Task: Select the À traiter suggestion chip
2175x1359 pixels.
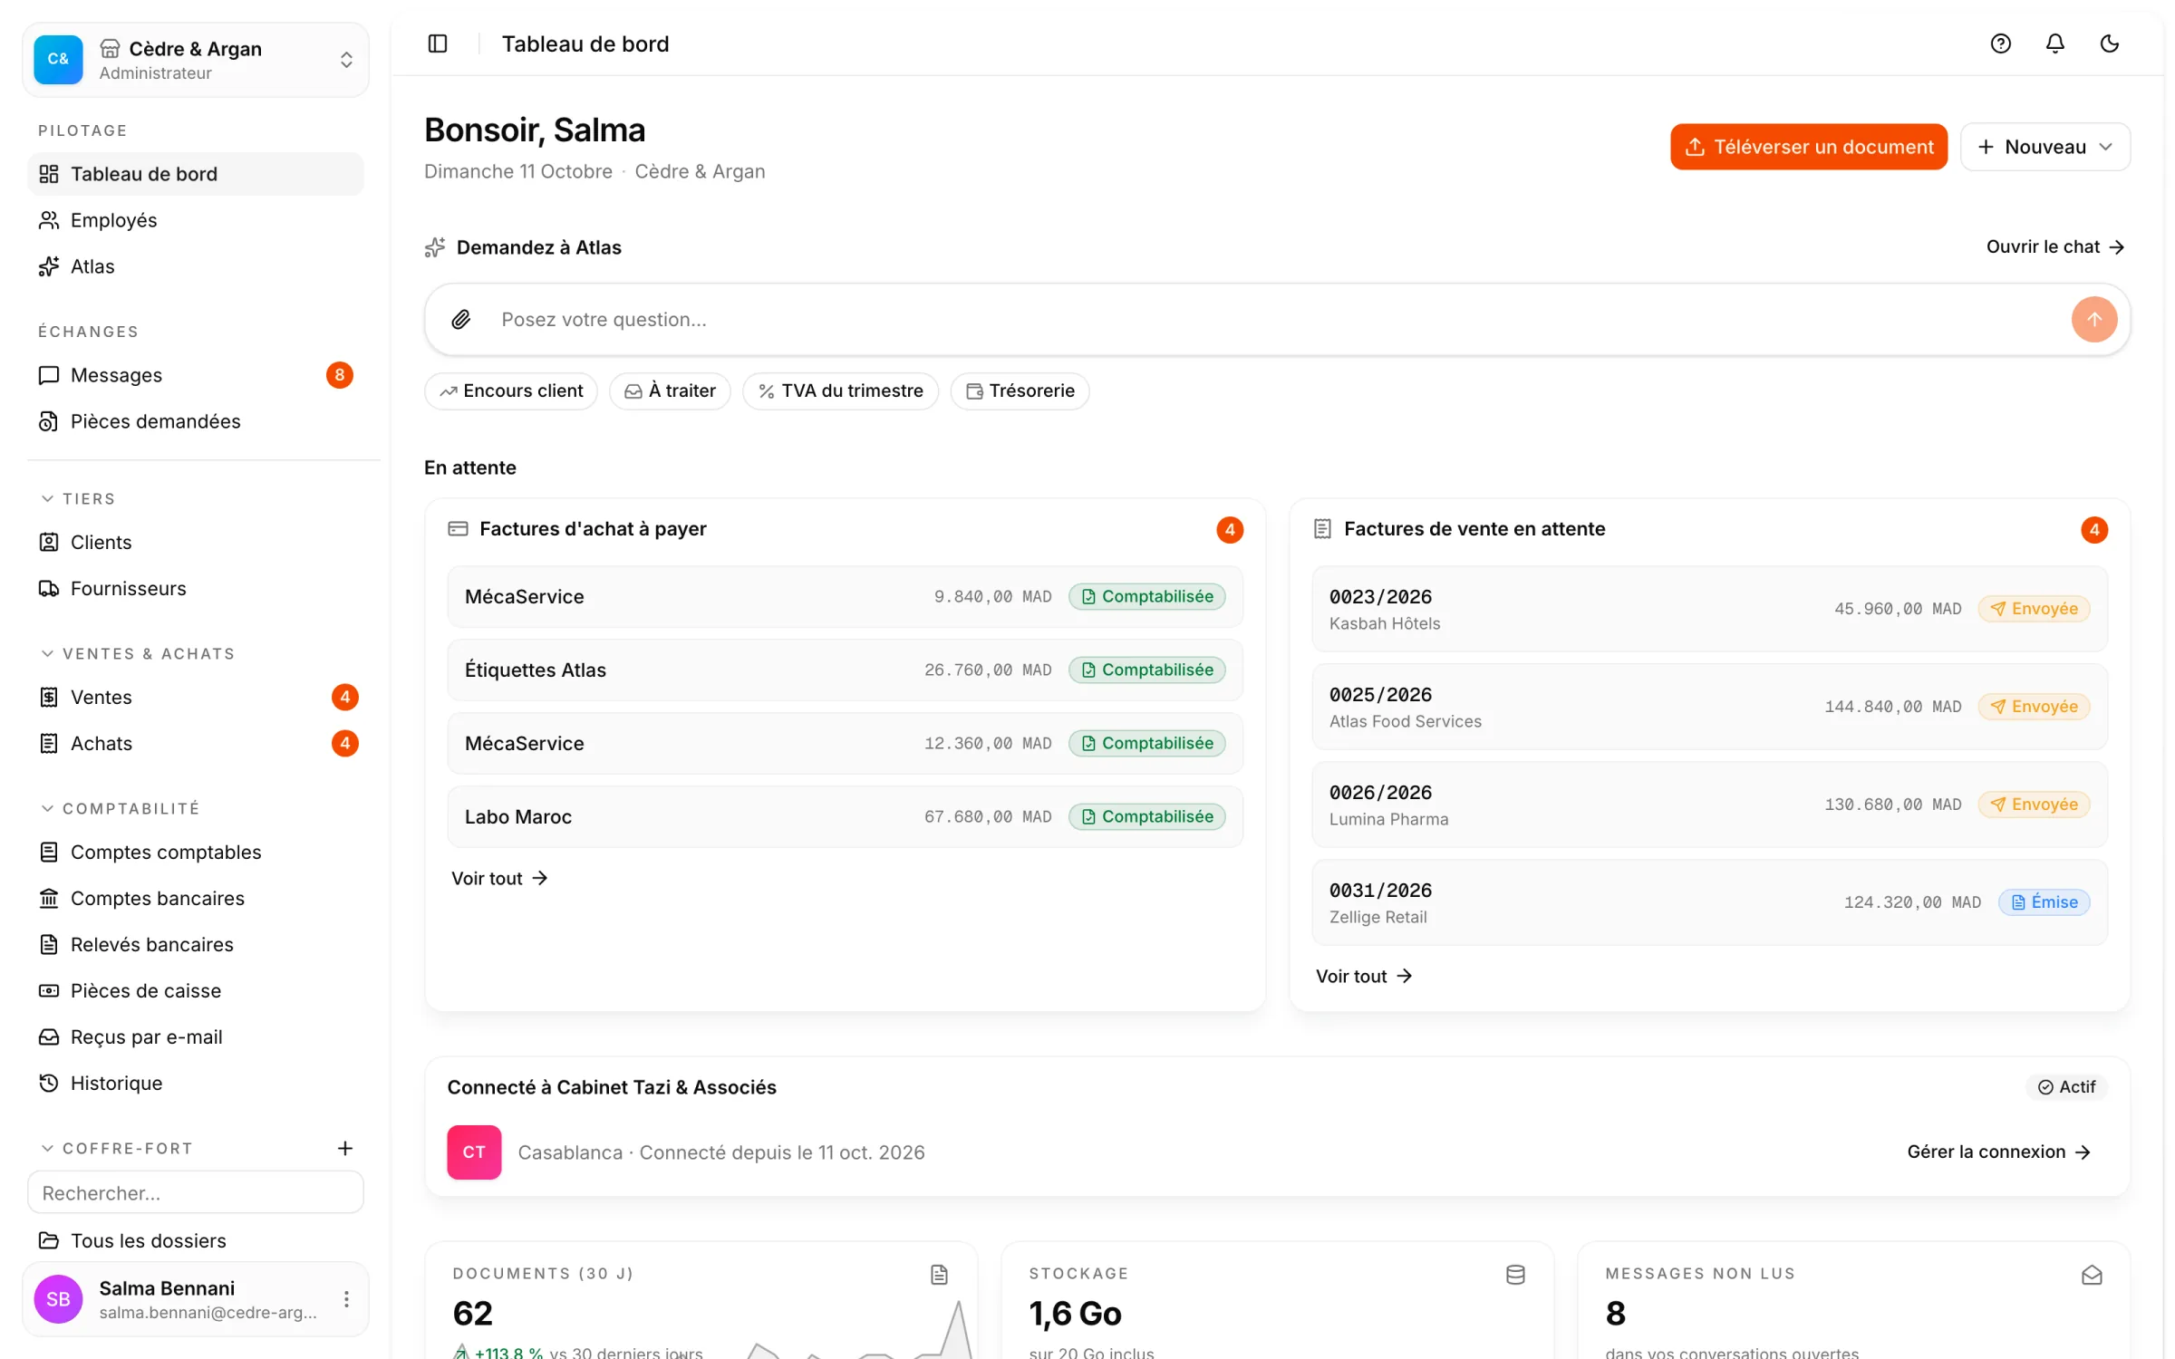Action: tap(670, 390)
